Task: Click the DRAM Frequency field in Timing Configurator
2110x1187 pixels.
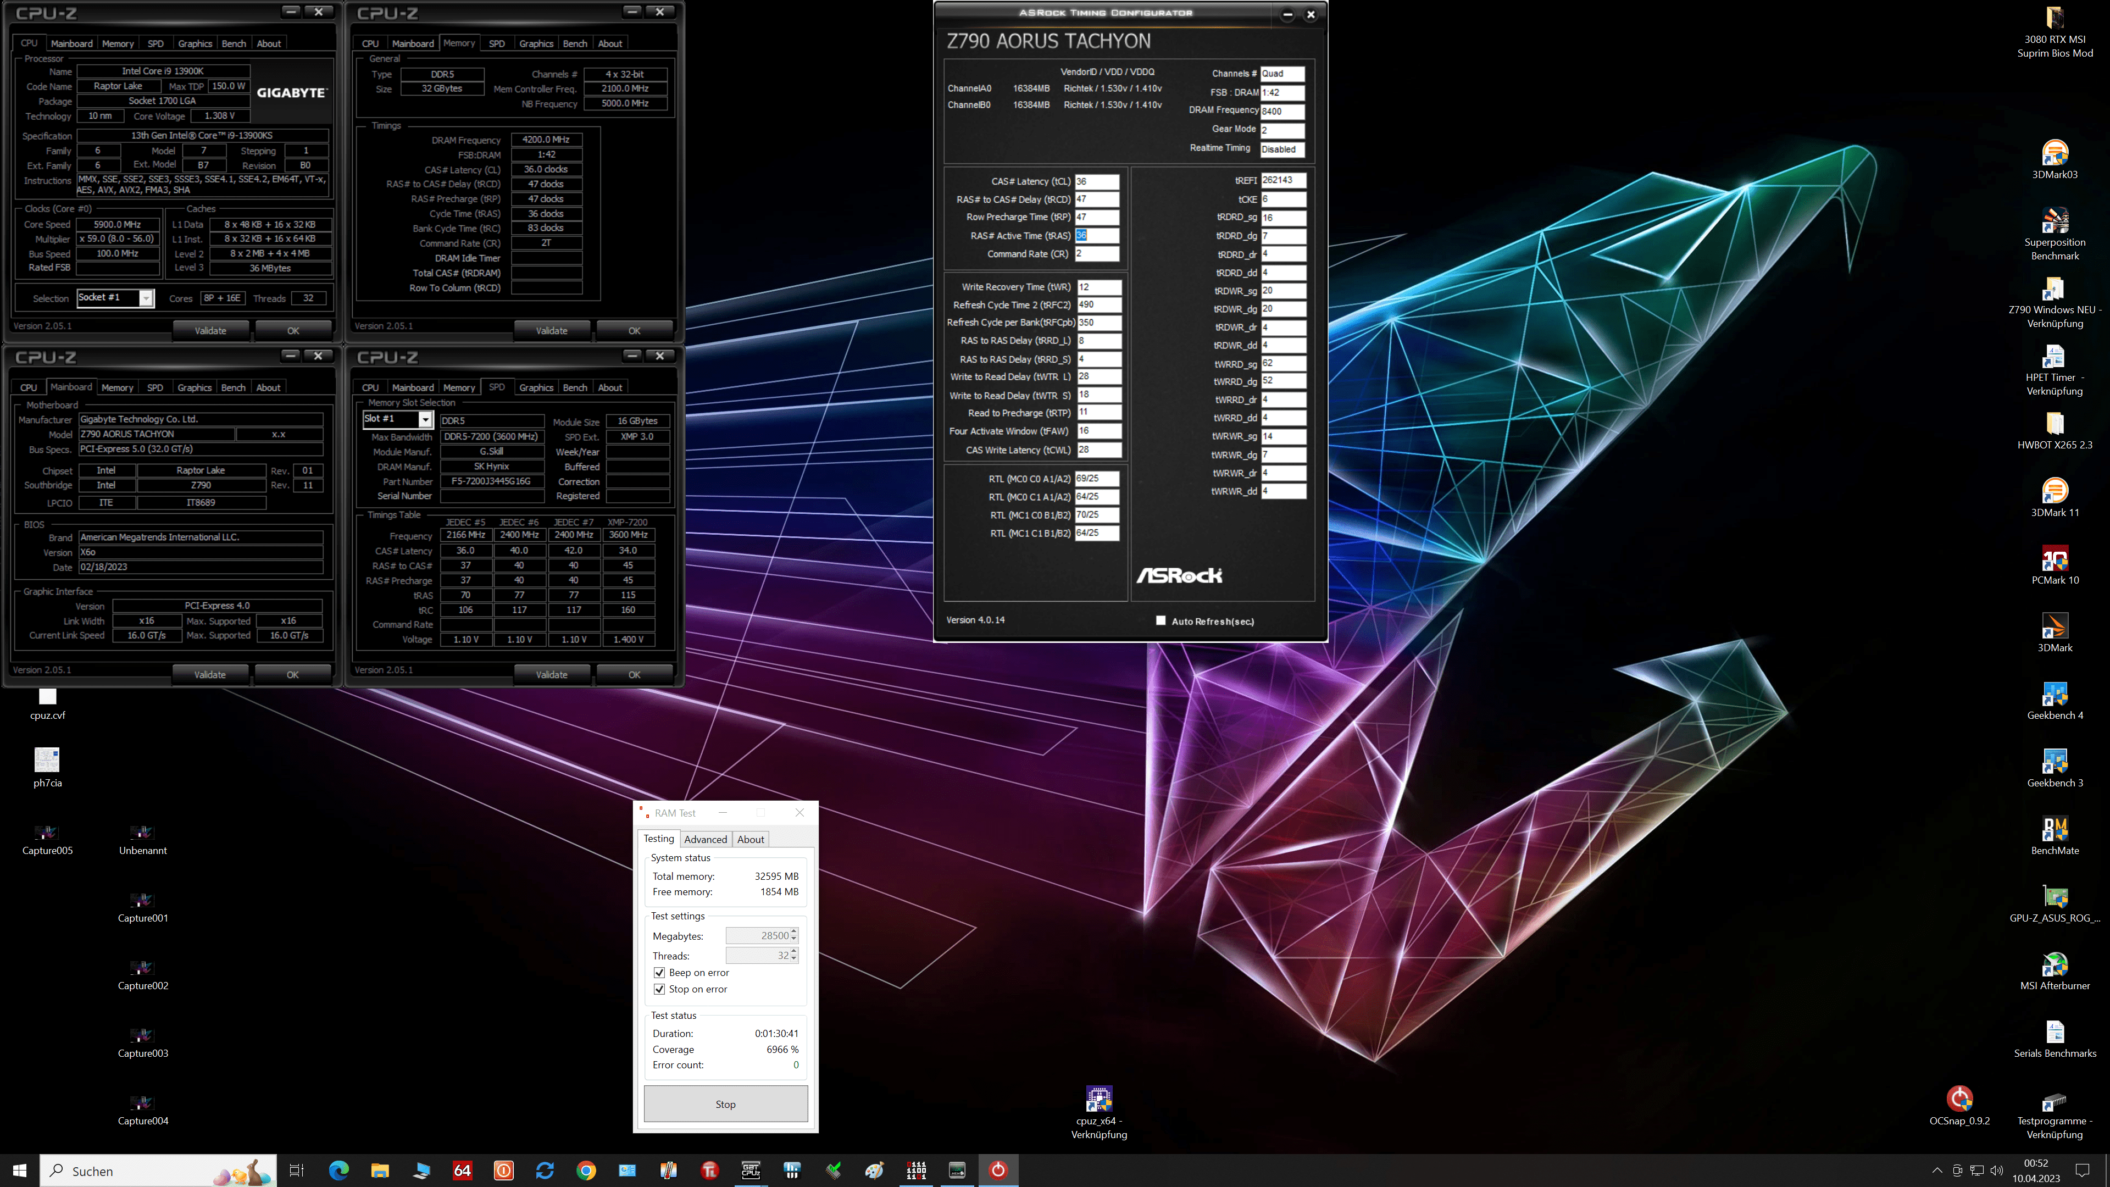Action: coord(1282,112)
